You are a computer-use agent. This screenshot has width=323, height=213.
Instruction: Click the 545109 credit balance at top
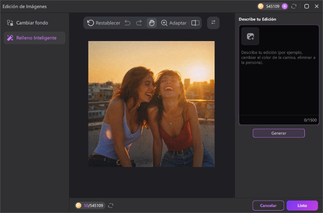[x=273, y=6]
